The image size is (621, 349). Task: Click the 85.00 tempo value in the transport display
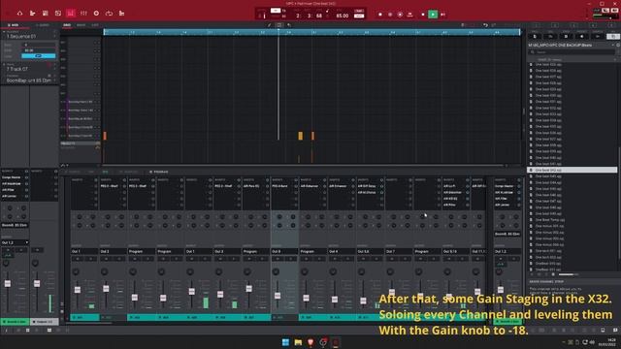pos(343,16)
